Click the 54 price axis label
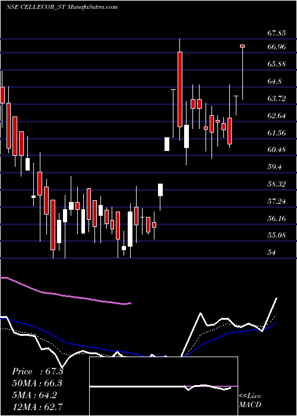 [271, 253]
